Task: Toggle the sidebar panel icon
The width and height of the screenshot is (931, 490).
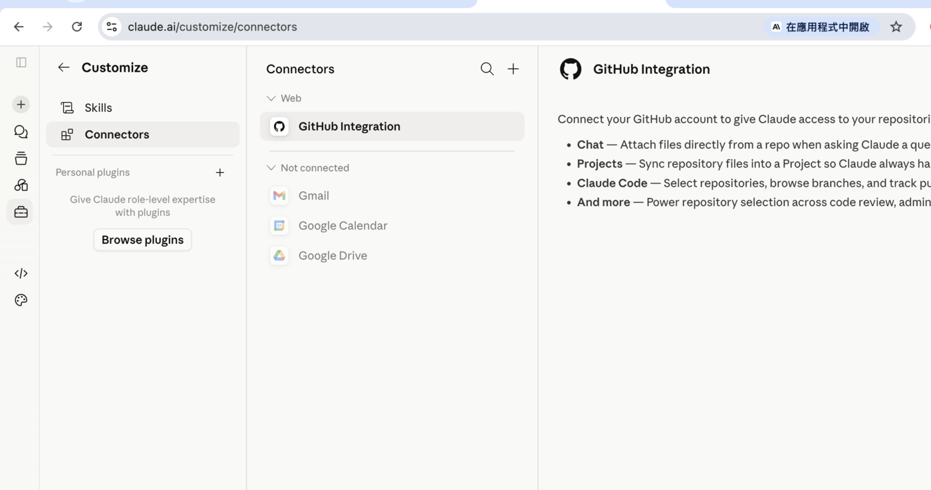Action: 21,62
